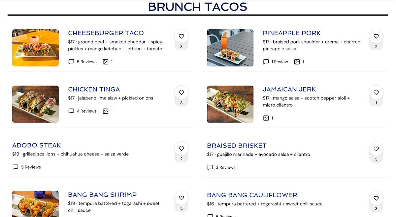396x217 pixels.
Task: Like the Bang Bang Cauliflower taco
Action: (376, 198)
